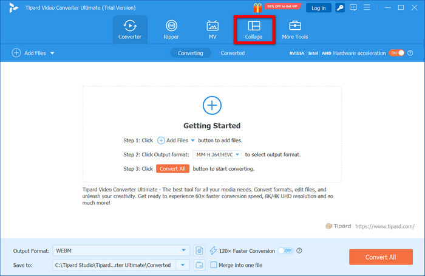
Task: Click the Getting Started heading
Action: click(x=212, y=126)
